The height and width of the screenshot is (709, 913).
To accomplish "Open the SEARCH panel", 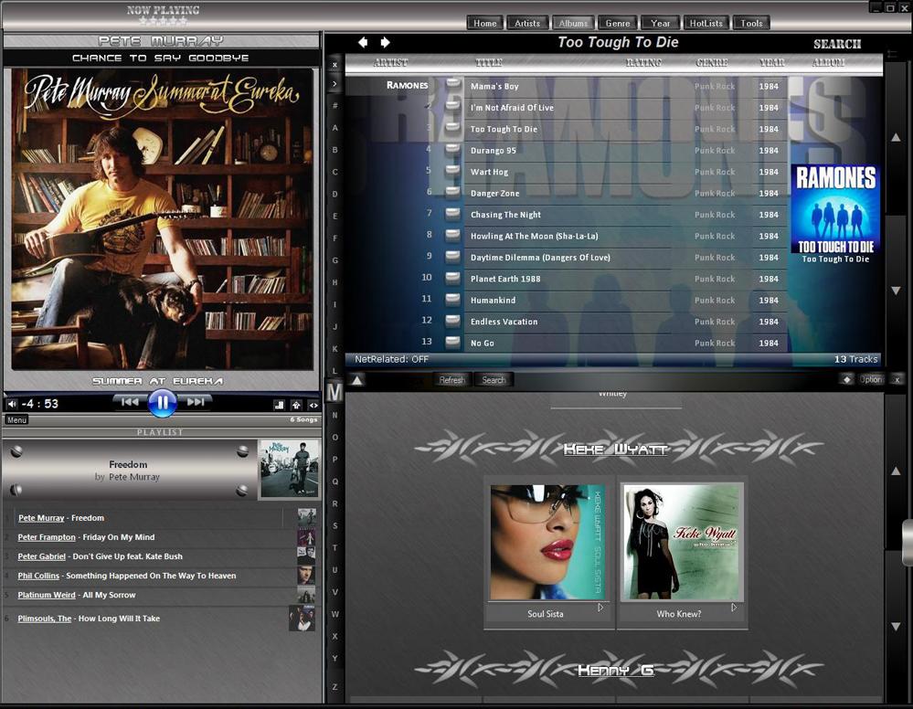I will coord(837,44).
